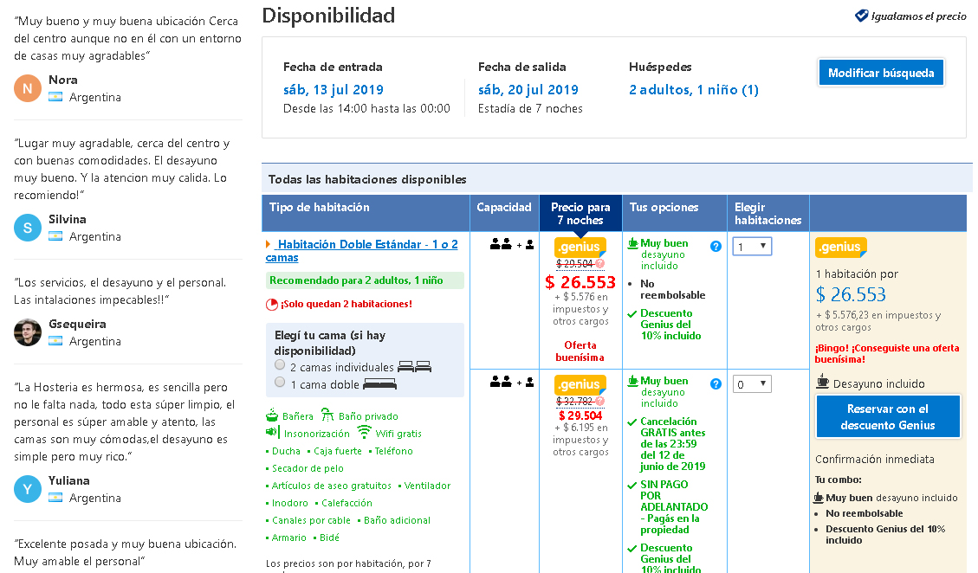Click ¡Bingo! ¡Conseguiste una oferta buenísima! text
Screen dimensions: 978x573
point(887,353)
